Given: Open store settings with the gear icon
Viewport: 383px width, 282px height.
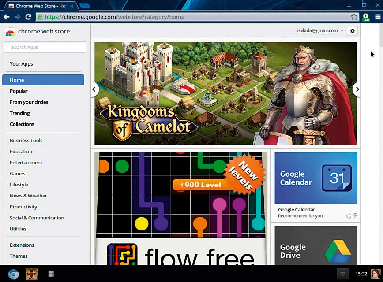Looking at the screenshot, I should (352, 31).
